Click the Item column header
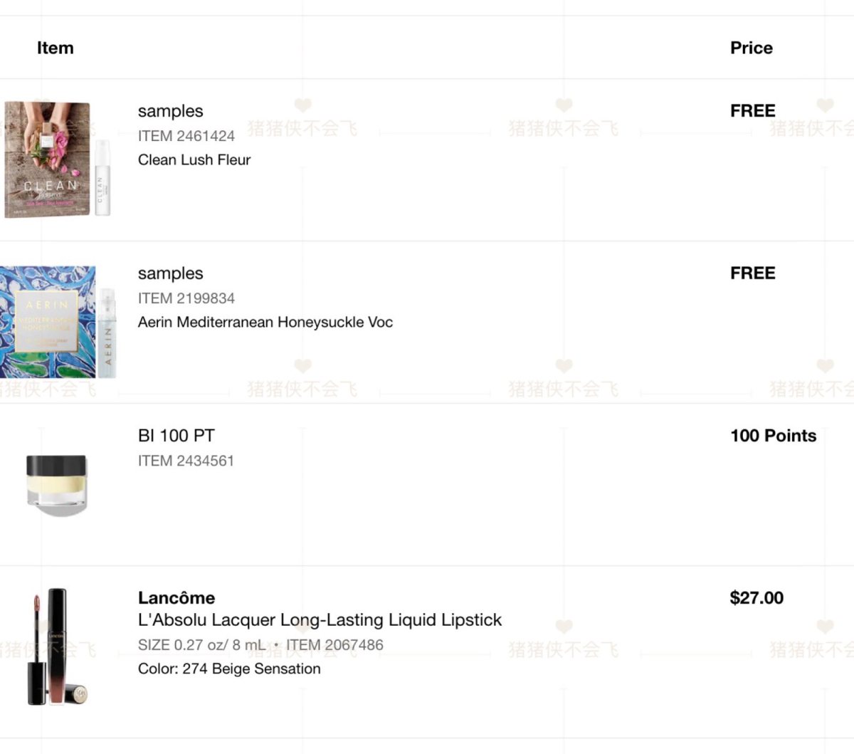The image size is (854, 754). click(x=56, y=48)
